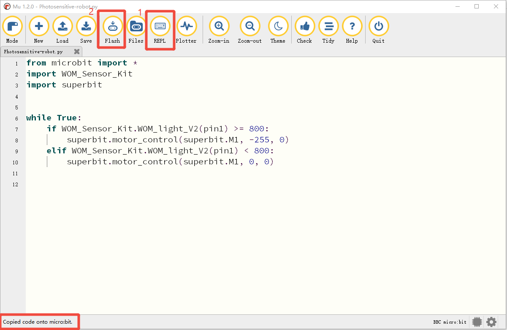Screen dimensions: 507x330
Task: Create a New file
Action: pos(38,30)
